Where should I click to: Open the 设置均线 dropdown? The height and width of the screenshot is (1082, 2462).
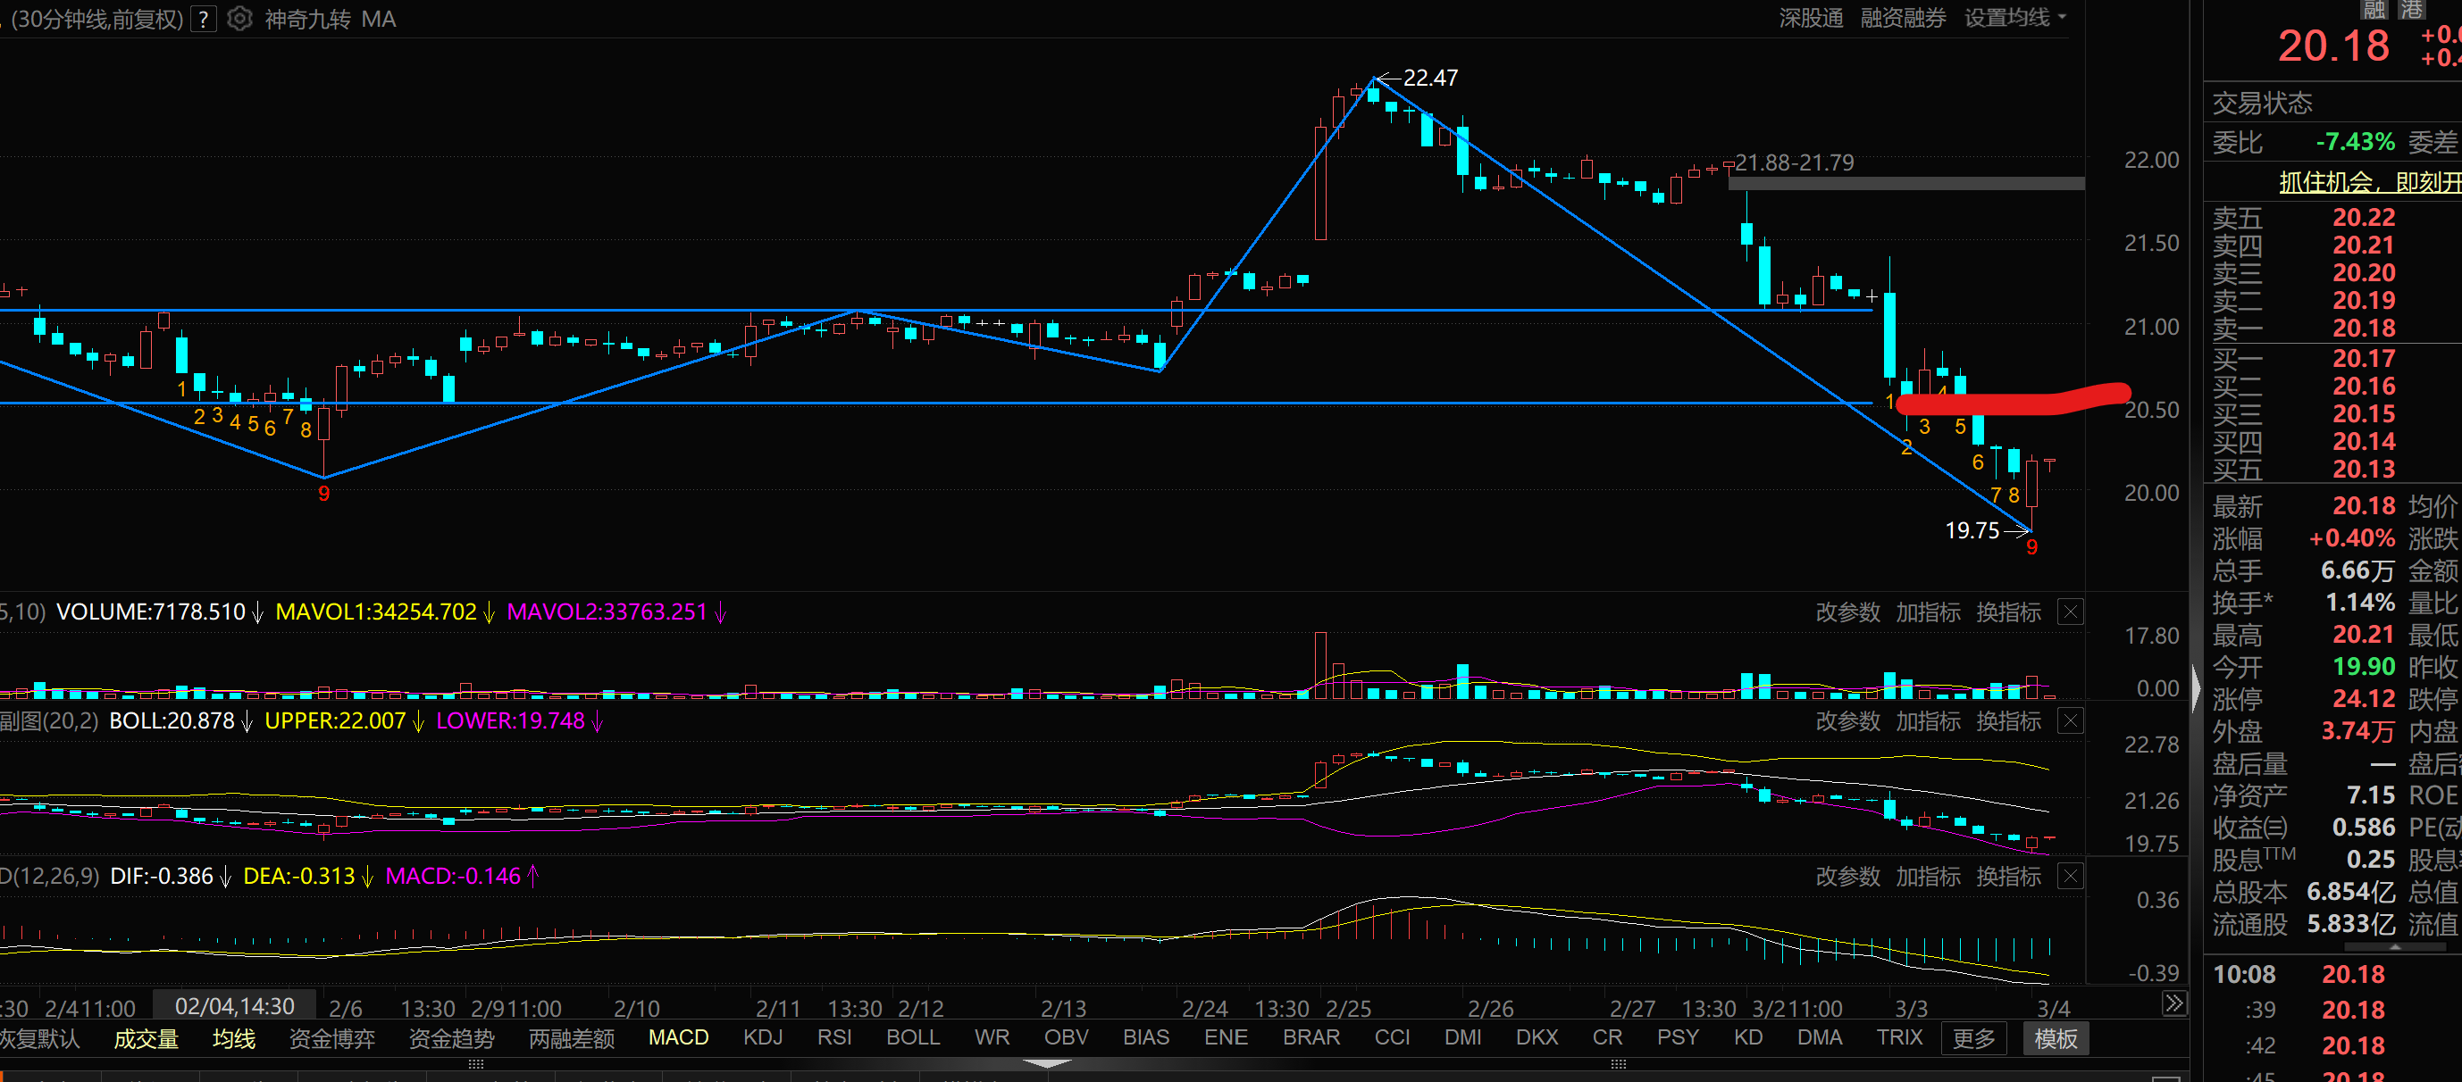[2014, 18]
